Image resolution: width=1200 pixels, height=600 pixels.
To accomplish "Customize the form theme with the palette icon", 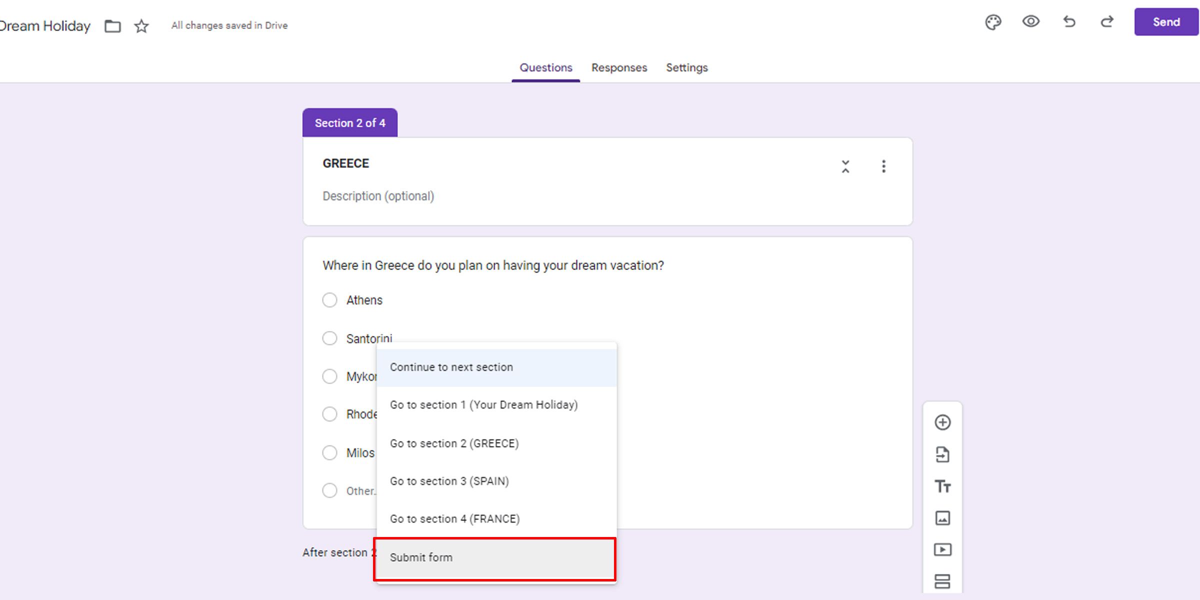I will [x=994, y=22].
